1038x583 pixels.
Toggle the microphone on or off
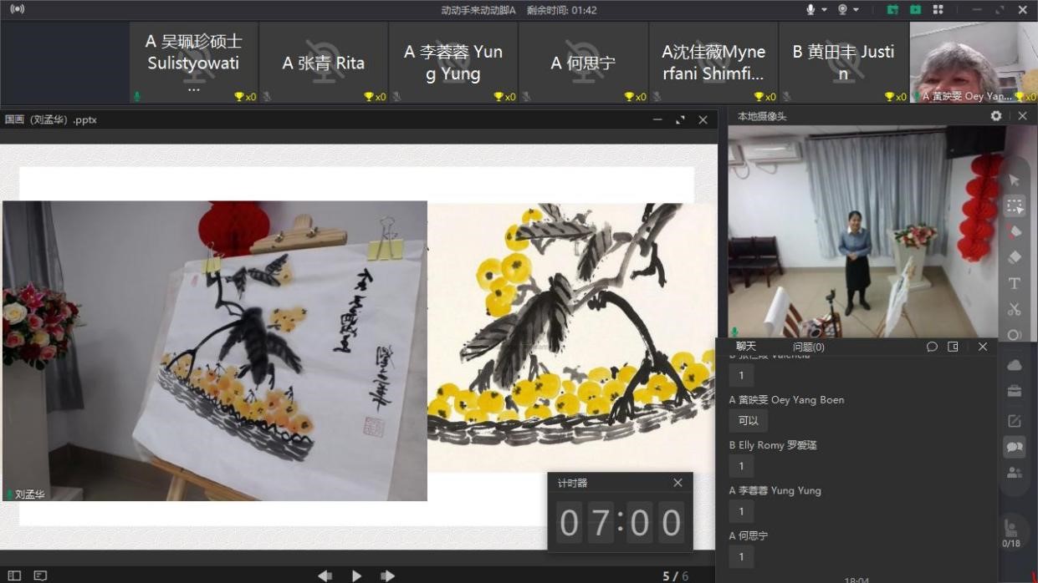click(x=810, y=10)
